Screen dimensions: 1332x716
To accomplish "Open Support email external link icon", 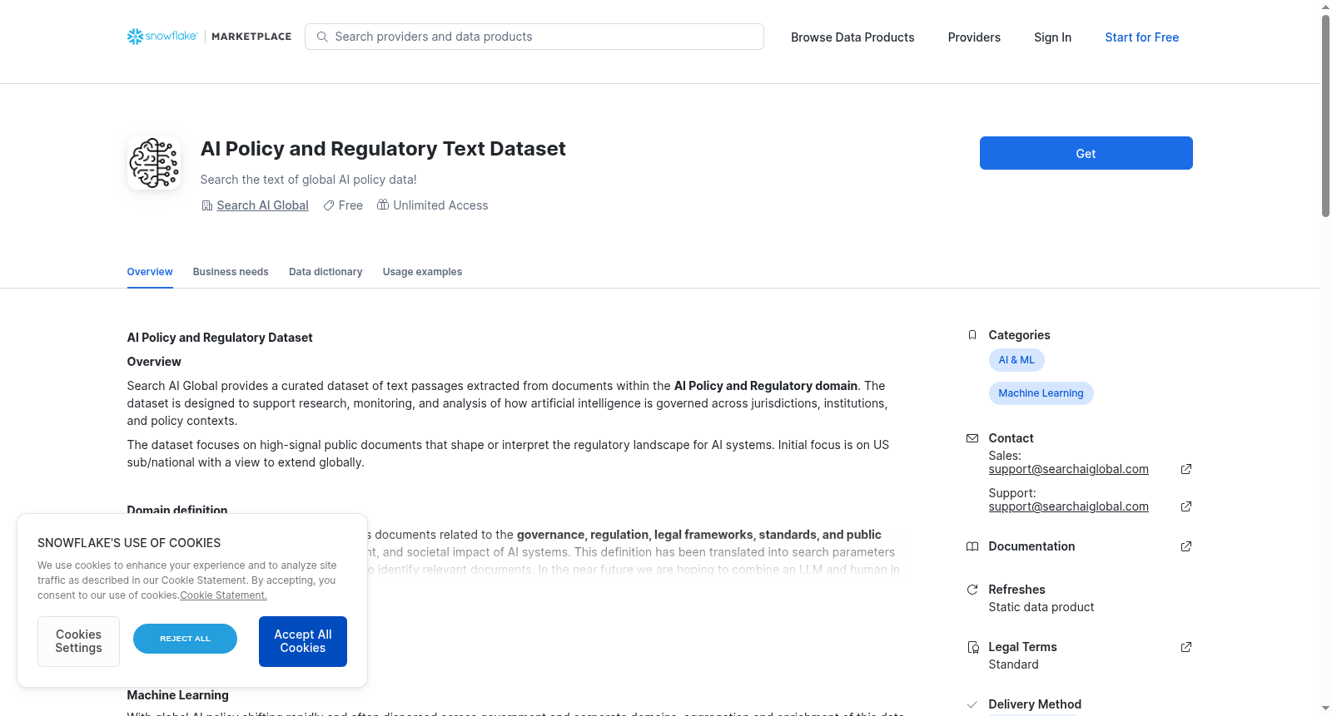I will tap(1186, 506).
